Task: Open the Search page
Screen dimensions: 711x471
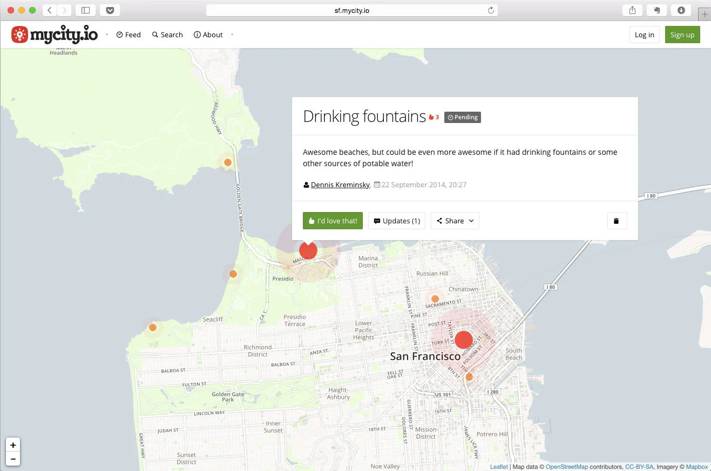Action: pyautogui.click(x=167, y=35)
